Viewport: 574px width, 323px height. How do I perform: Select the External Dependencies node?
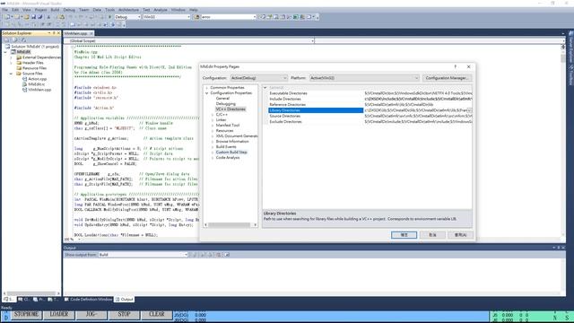point(41,57)
